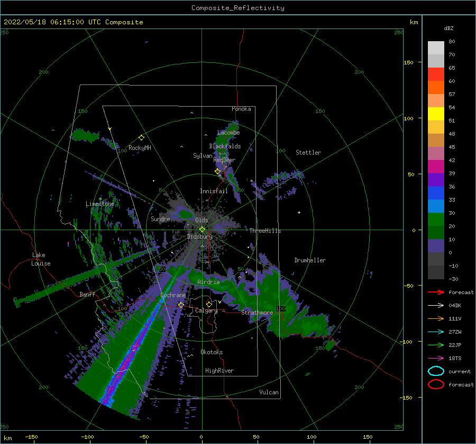Click the ThreeHills label
Viewport: 476px width, 444px height.
[265, 231]
